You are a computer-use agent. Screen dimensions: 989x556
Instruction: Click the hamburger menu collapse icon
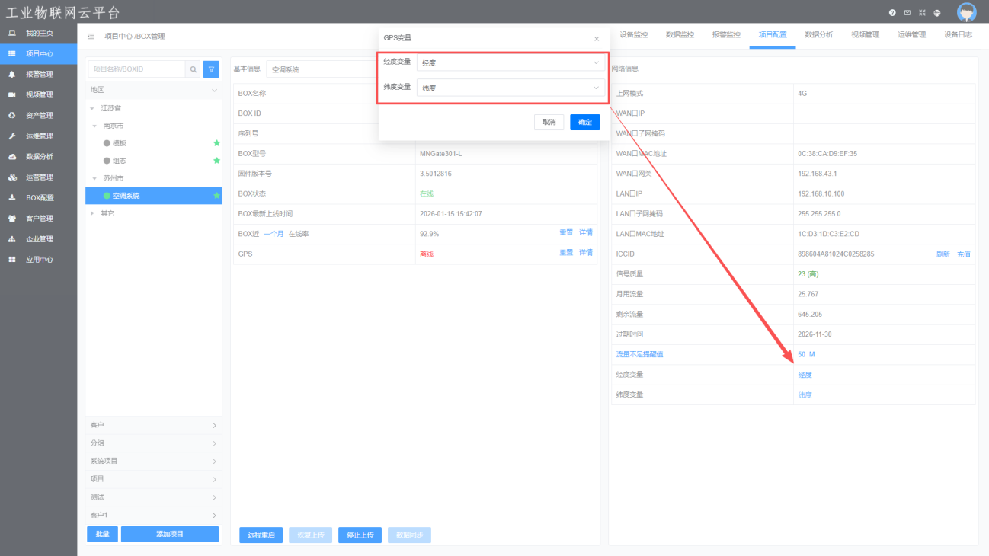(x=91, y=36)
